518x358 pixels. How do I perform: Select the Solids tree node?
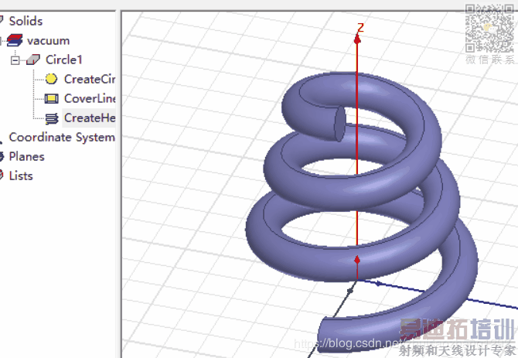pos(26,21)
